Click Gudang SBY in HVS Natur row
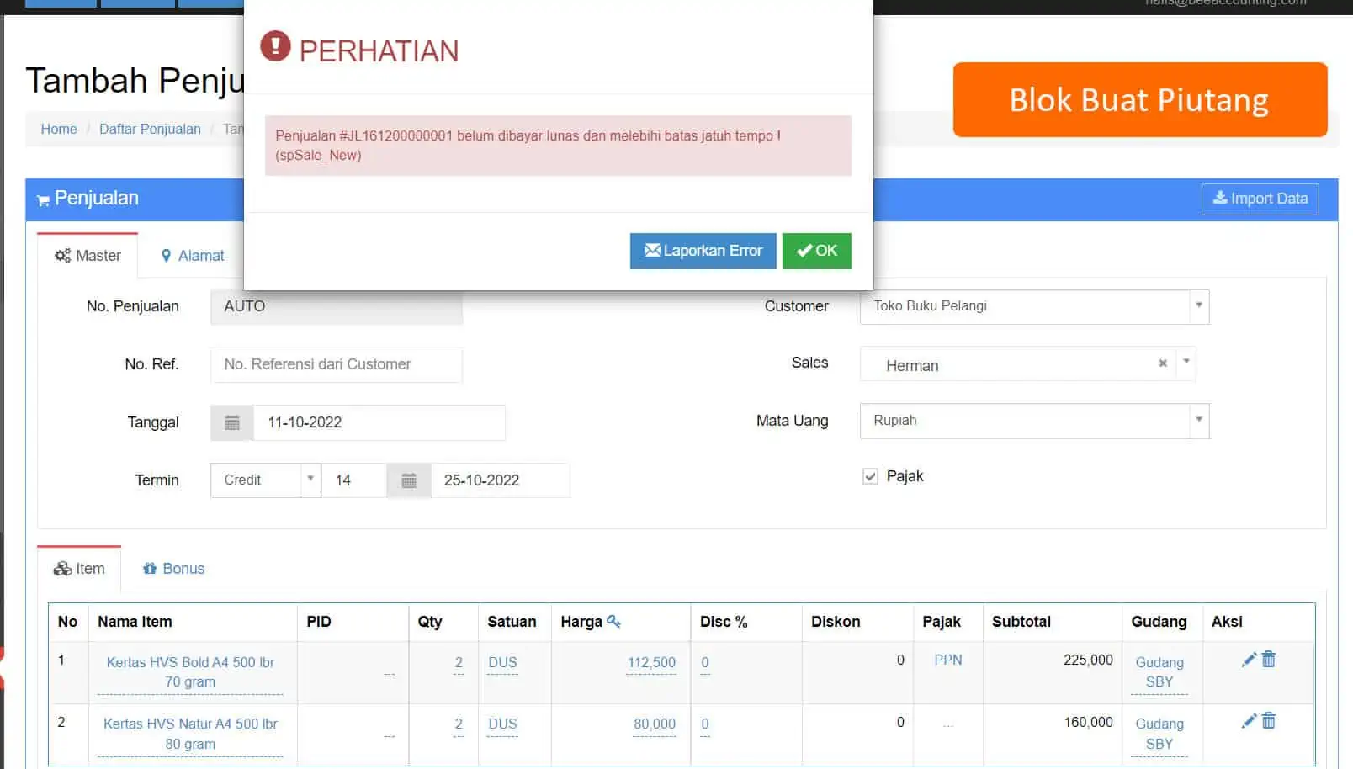Viewport: 1353px width, 769px height. (1159, 734)
